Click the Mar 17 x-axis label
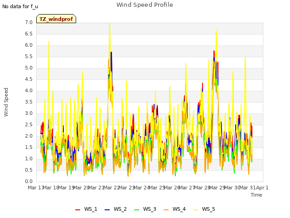 pos(36,188)
